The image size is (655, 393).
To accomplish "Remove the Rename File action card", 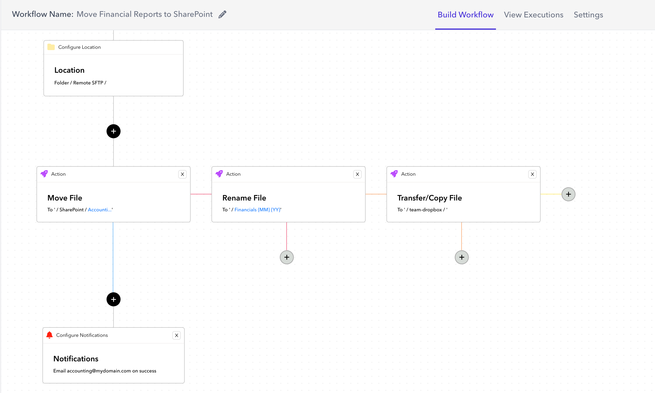I will click(357, 174).
